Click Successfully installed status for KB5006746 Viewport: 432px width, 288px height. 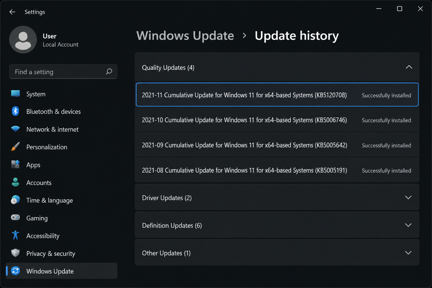pos(386,120)
